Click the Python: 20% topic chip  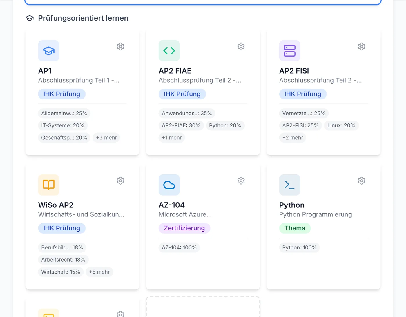[x=225, y=125]
